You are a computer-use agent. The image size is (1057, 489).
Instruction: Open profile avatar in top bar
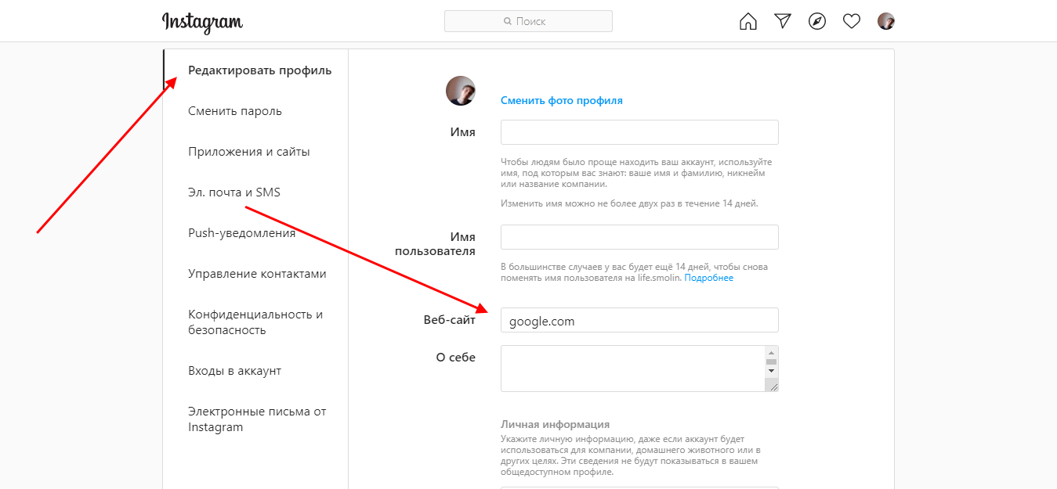click(886, 21)
